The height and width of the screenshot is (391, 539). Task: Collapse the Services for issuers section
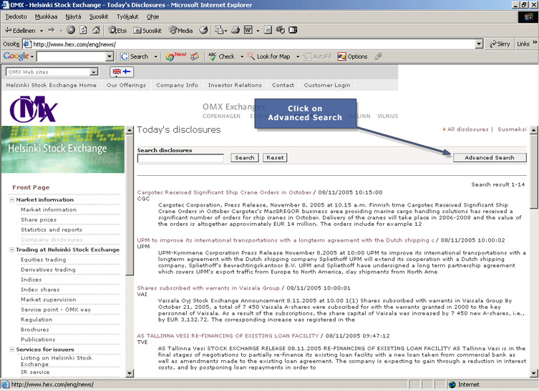pos(12,350)
